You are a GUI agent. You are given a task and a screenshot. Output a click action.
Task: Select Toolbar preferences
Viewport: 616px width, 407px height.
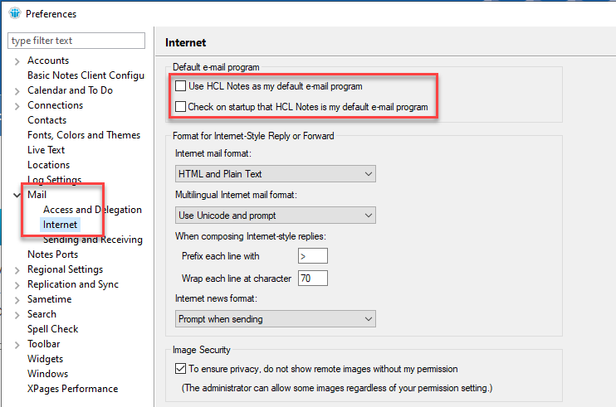point(44,344)
